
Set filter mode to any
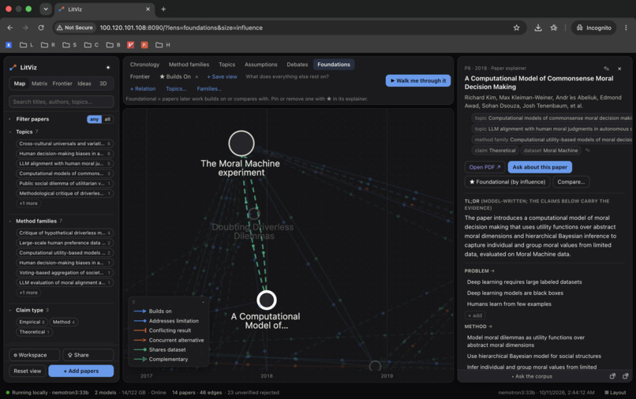[94, 119]
